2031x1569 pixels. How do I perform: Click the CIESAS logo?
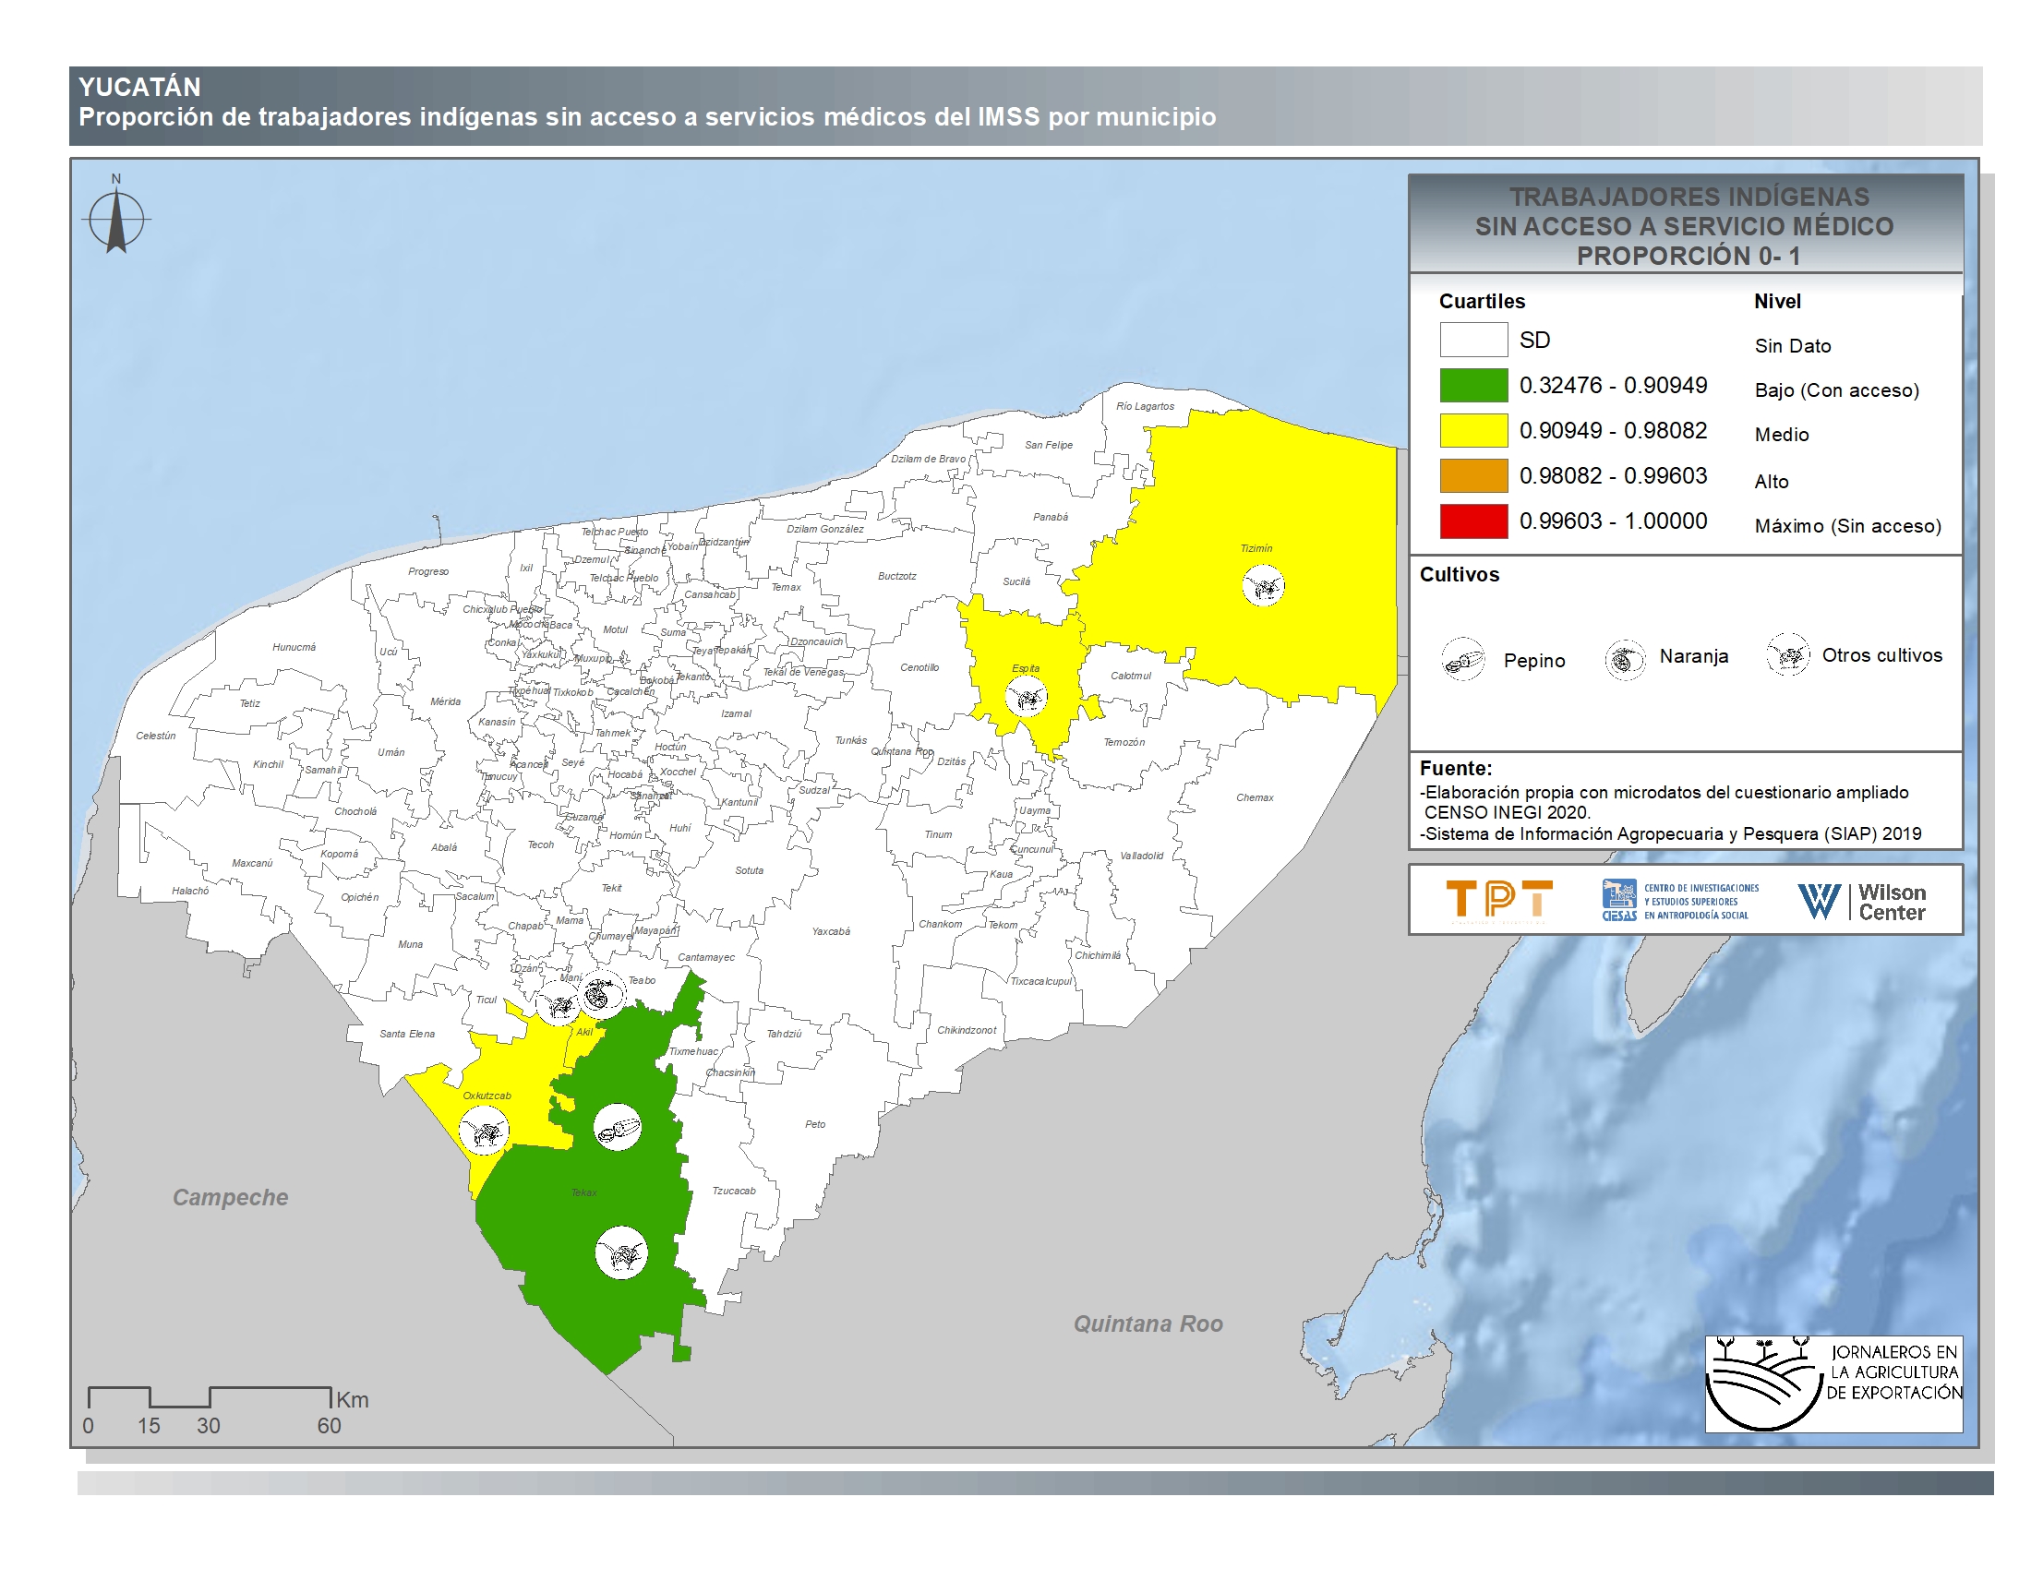(x=1678, y=901)
